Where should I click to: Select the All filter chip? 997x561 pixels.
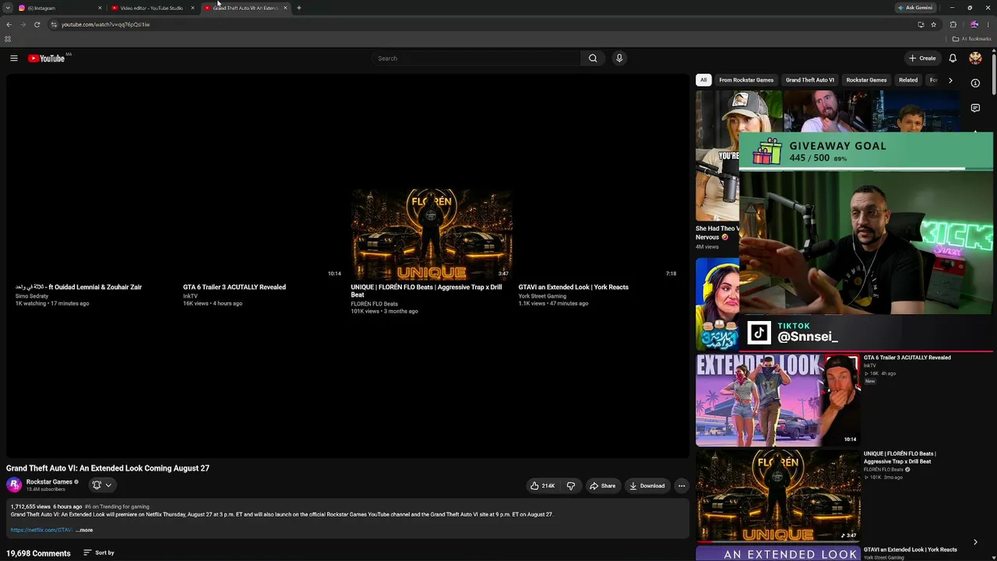pyautogui.click(x=703, y=80)
